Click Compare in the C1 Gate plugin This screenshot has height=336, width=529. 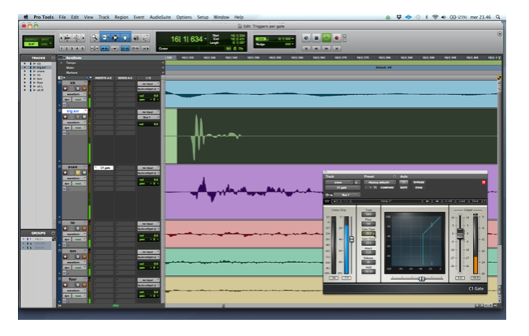click(387, 187)
